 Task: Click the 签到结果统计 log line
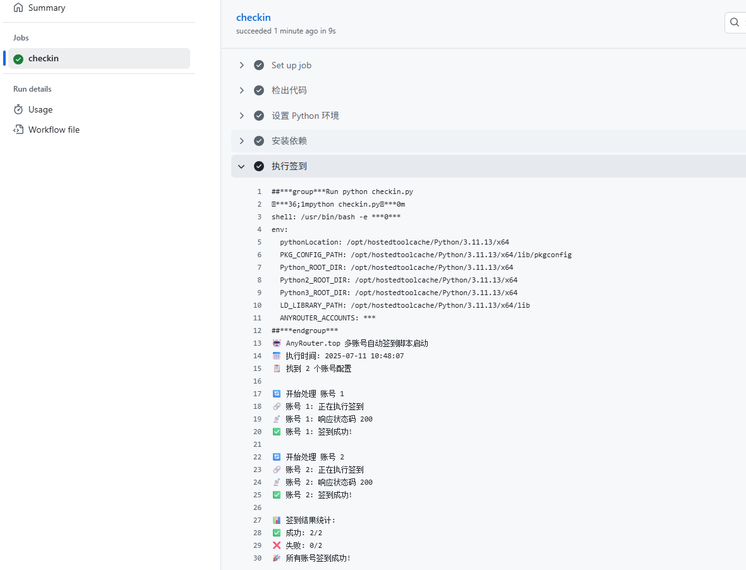(304, 520)
